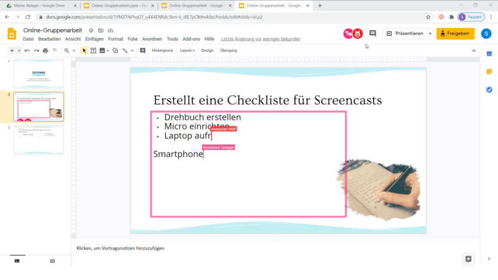Image resolution: width=498 pixels, height=280 pixels.
Task: Click the Google Slides home logo
Action: click(x=12, y=33)
